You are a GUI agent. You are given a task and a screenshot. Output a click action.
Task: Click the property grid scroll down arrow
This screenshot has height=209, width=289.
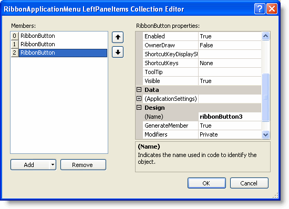coord(265,134)
